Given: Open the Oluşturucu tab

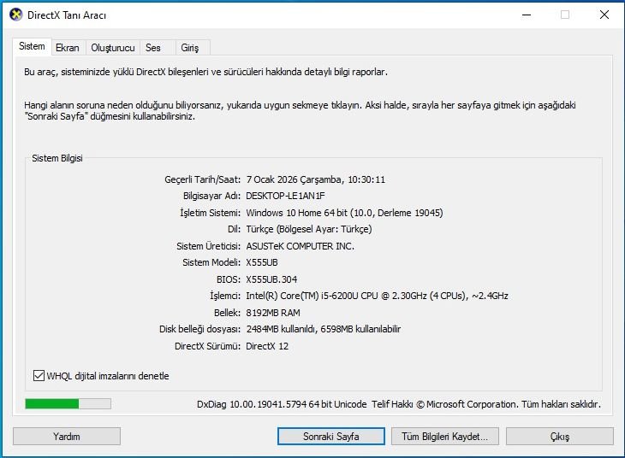Looking at the screenshot, I should [x=113, y=48].
